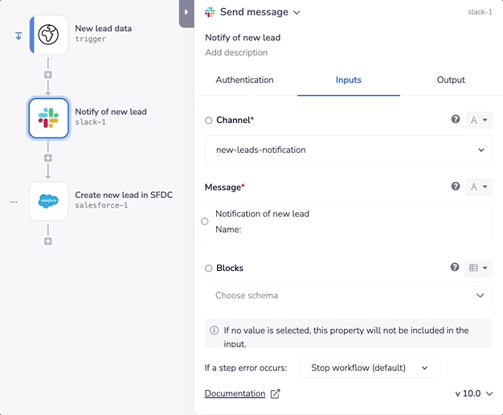Click the Add description field
Screen dimensions: 503x415
(236, 53)
